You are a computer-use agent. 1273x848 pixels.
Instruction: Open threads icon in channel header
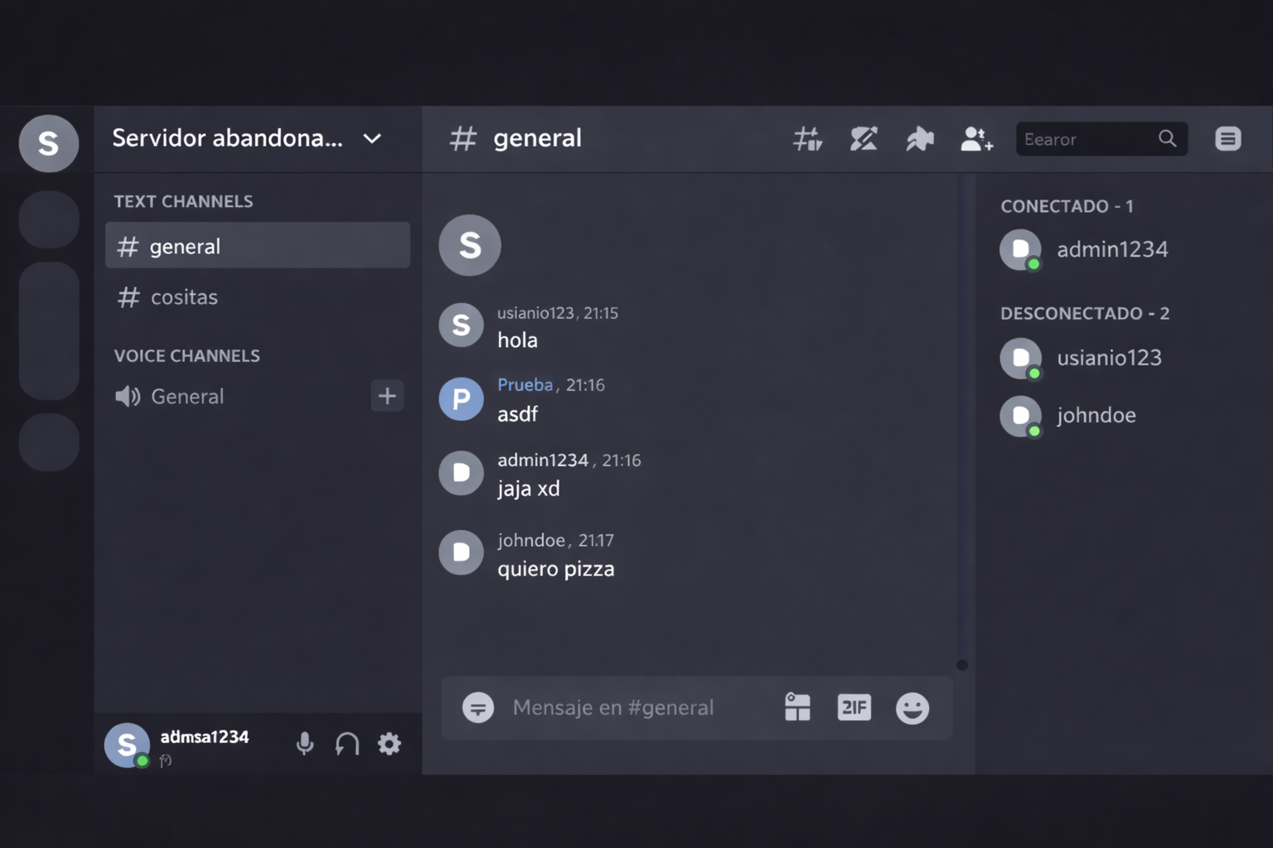pos(806,139)
